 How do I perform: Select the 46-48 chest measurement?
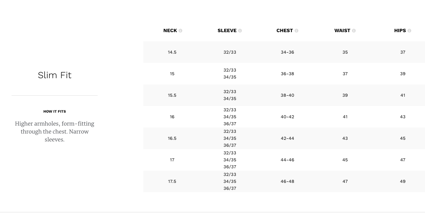287,182
